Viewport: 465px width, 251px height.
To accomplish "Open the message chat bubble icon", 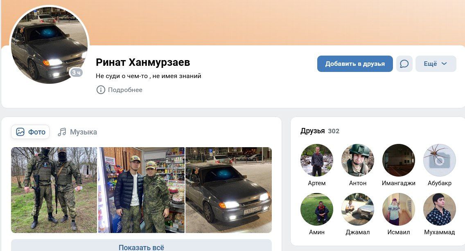I will 404,64.
